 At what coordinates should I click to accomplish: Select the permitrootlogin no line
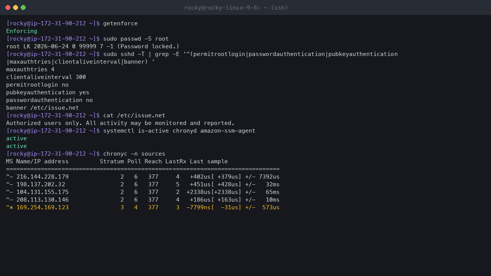37,85
